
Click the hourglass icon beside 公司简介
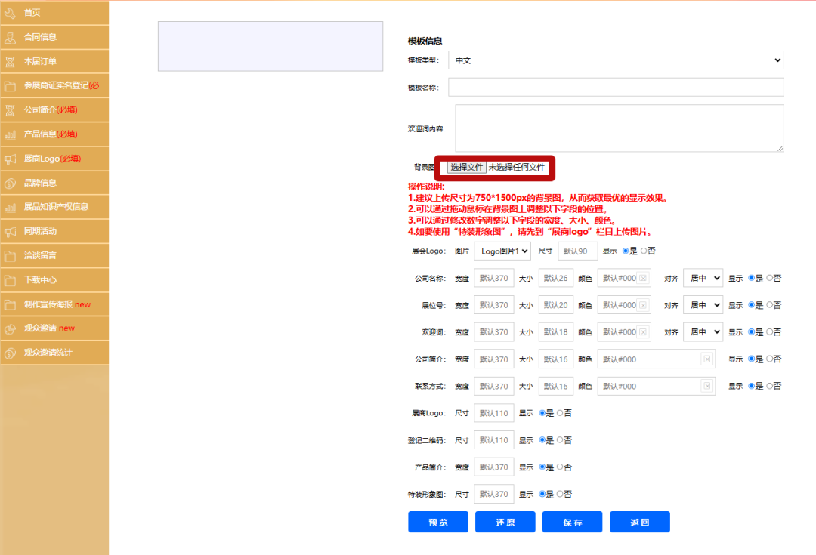[10, 109]
